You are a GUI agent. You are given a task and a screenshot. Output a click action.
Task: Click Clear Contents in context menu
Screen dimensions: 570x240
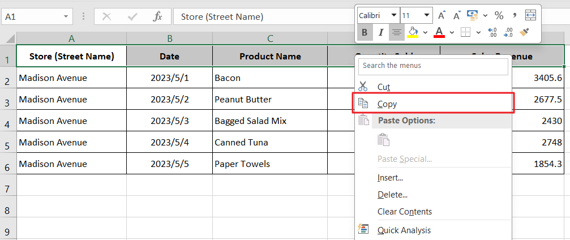coord(404,212)
